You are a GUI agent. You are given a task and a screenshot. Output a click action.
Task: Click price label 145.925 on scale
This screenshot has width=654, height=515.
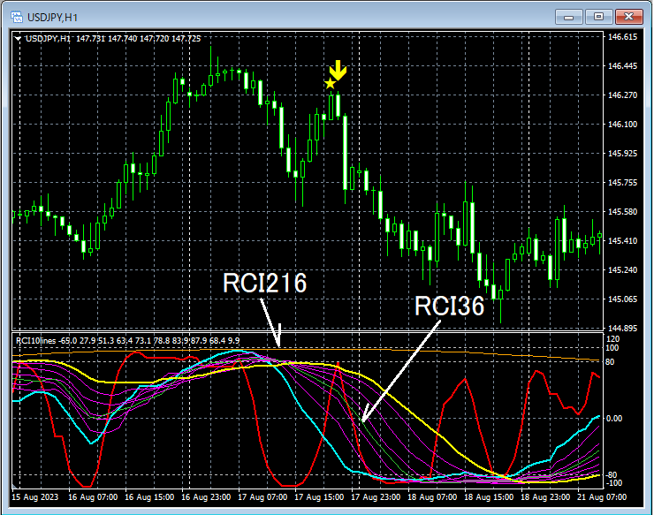click(622, 154)
